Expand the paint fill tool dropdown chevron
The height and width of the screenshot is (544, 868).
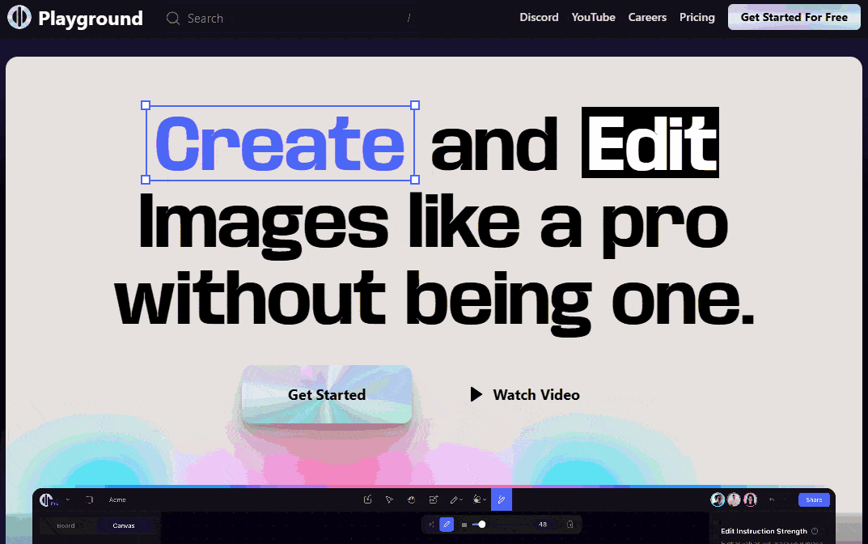485,500
